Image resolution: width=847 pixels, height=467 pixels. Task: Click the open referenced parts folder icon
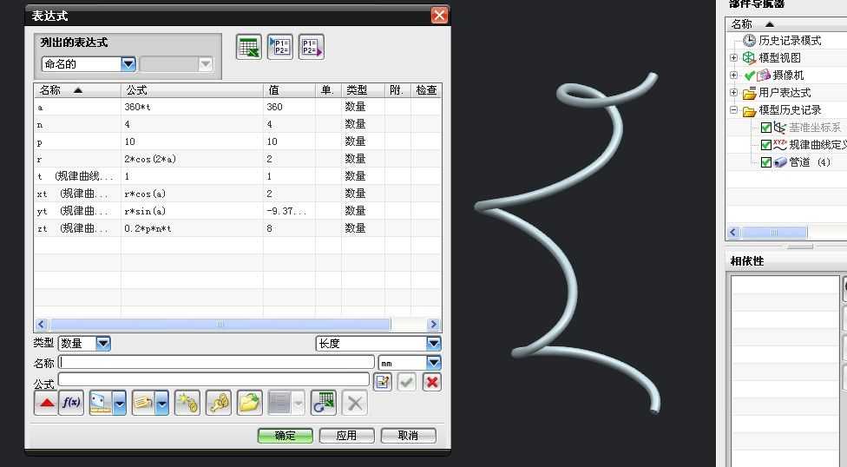(x=250, y=403)
